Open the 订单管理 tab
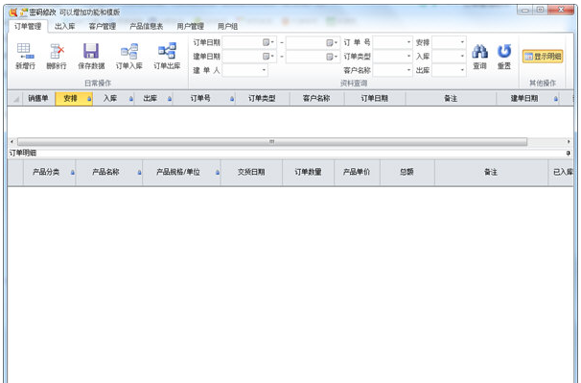The height and width of the screenshot is (383, 581). [x=28, y=26]
